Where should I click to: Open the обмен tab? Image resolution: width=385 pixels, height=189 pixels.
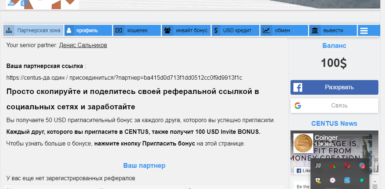point(284,30)
